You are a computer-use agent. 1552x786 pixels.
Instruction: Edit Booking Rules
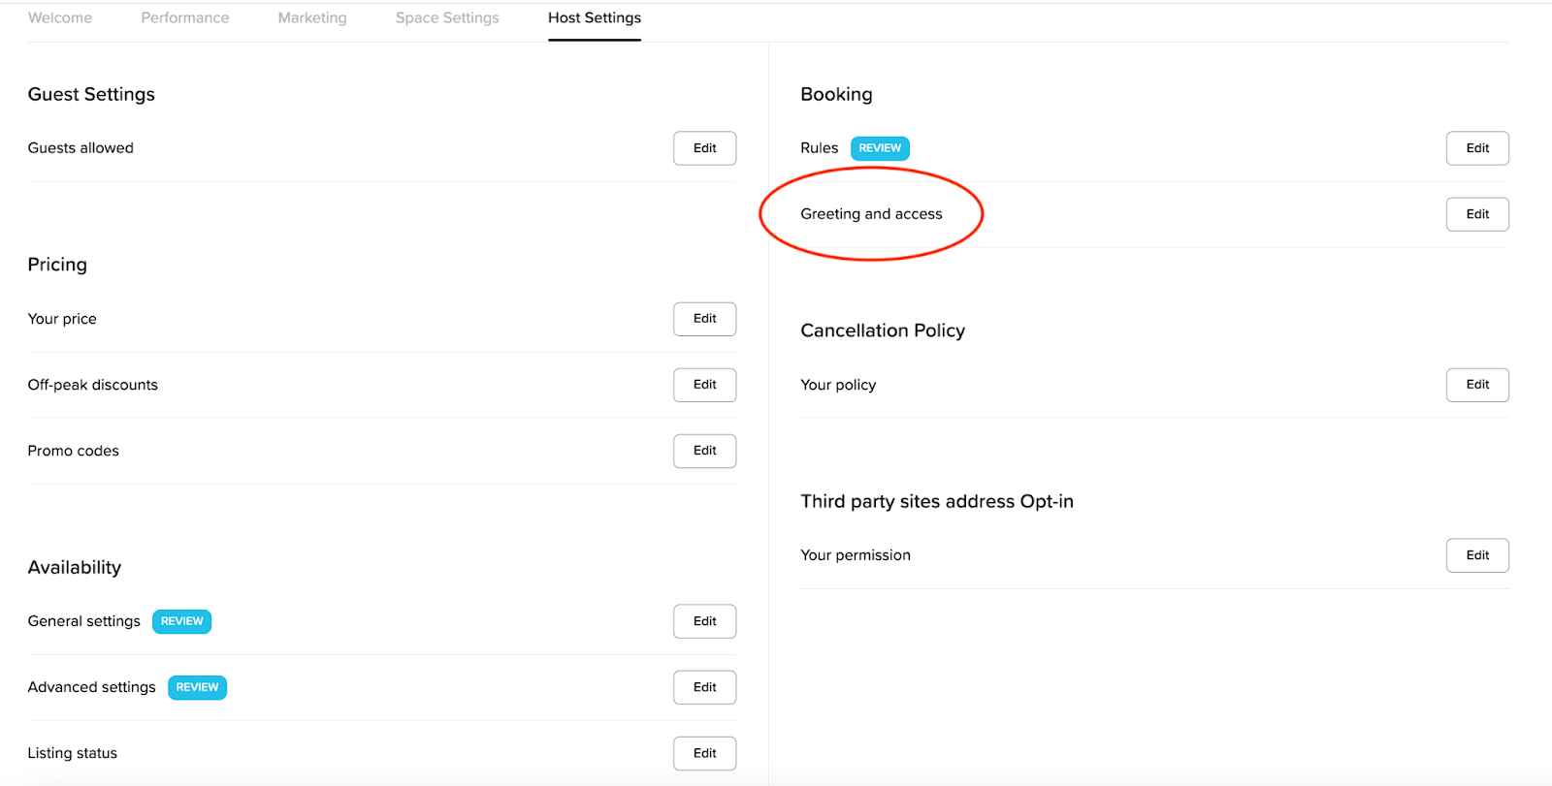point(1477,148)
